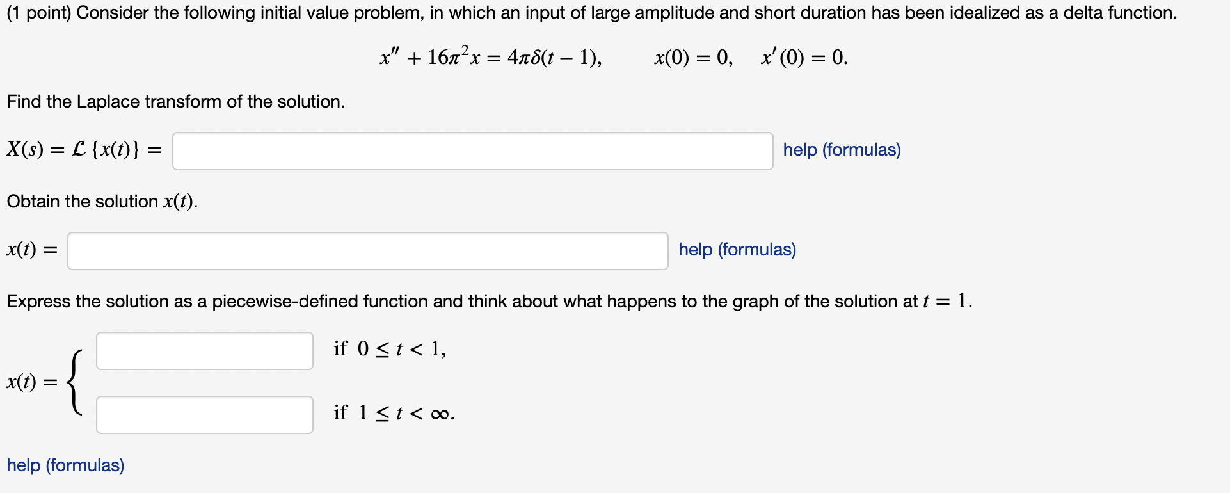Screen dimensions: 1230x493
Task: Open the formula syntax help near the top answer
Action: [842, 150]
